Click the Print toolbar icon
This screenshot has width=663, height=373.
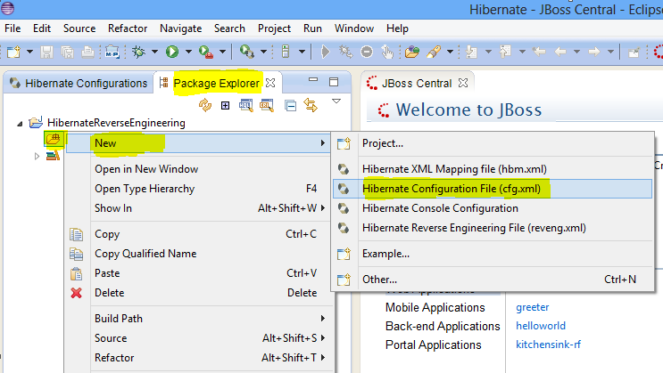(87, 52)
